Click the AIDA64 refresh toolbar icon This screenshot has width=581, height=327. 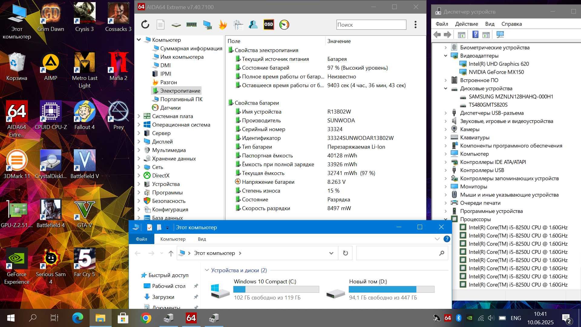145,25
